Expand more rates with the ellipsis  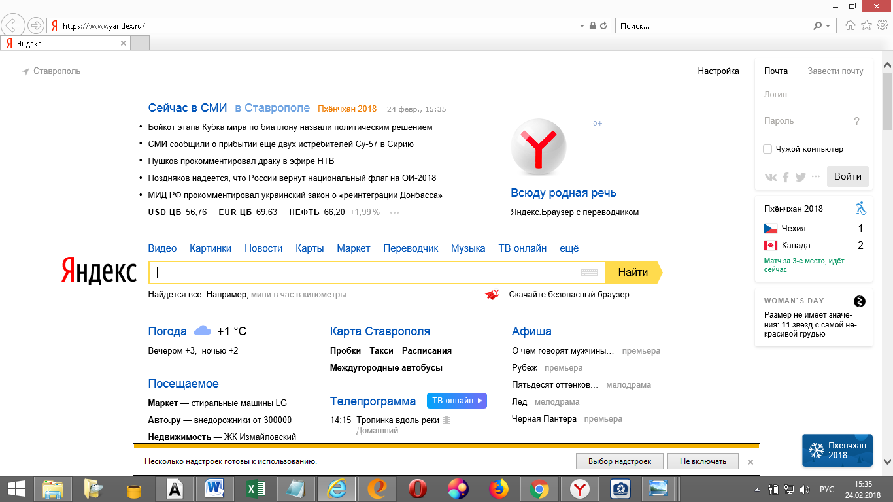(394, 212)
